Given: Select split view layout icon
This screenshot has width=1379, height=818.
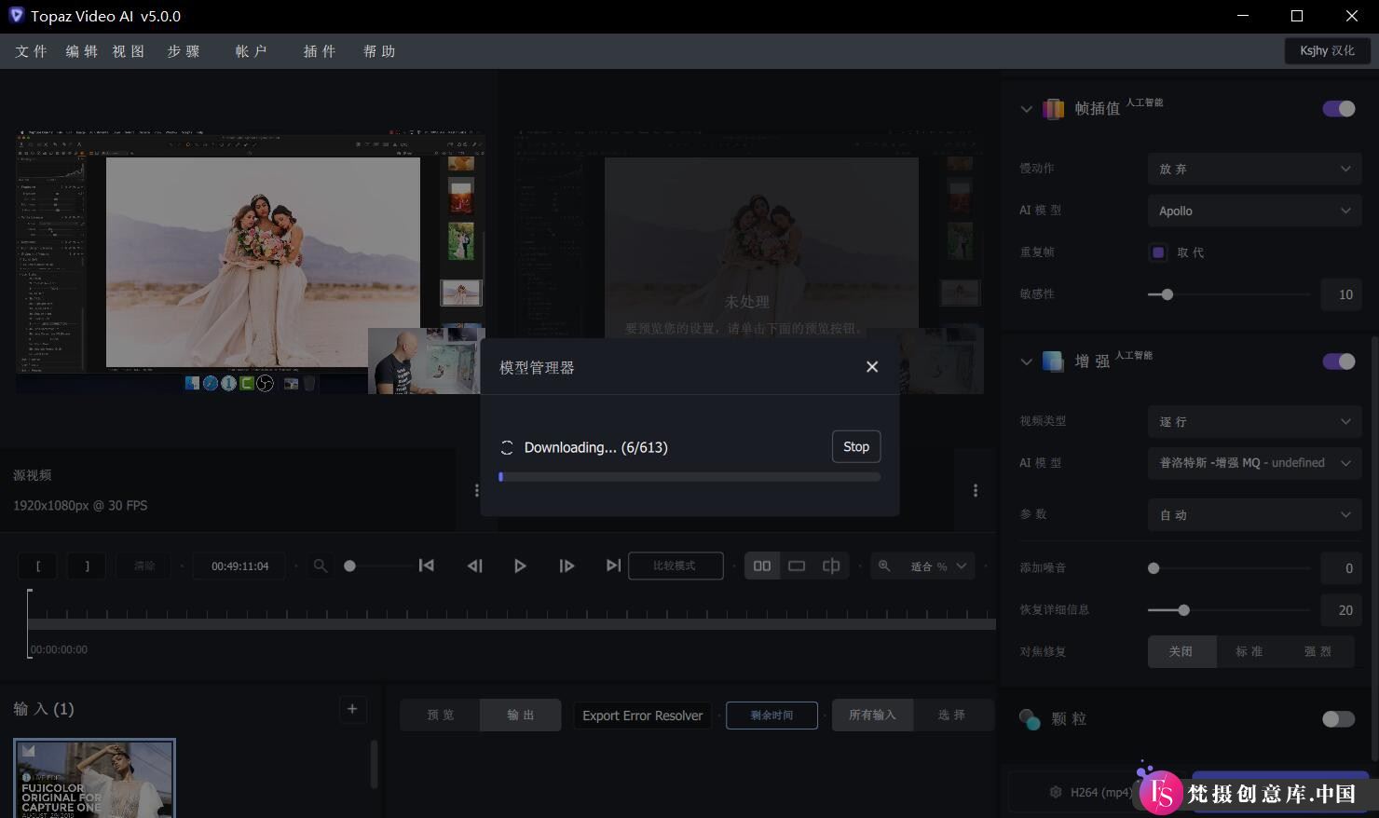Looking at the screenshot, I should (x=831, y=566).
